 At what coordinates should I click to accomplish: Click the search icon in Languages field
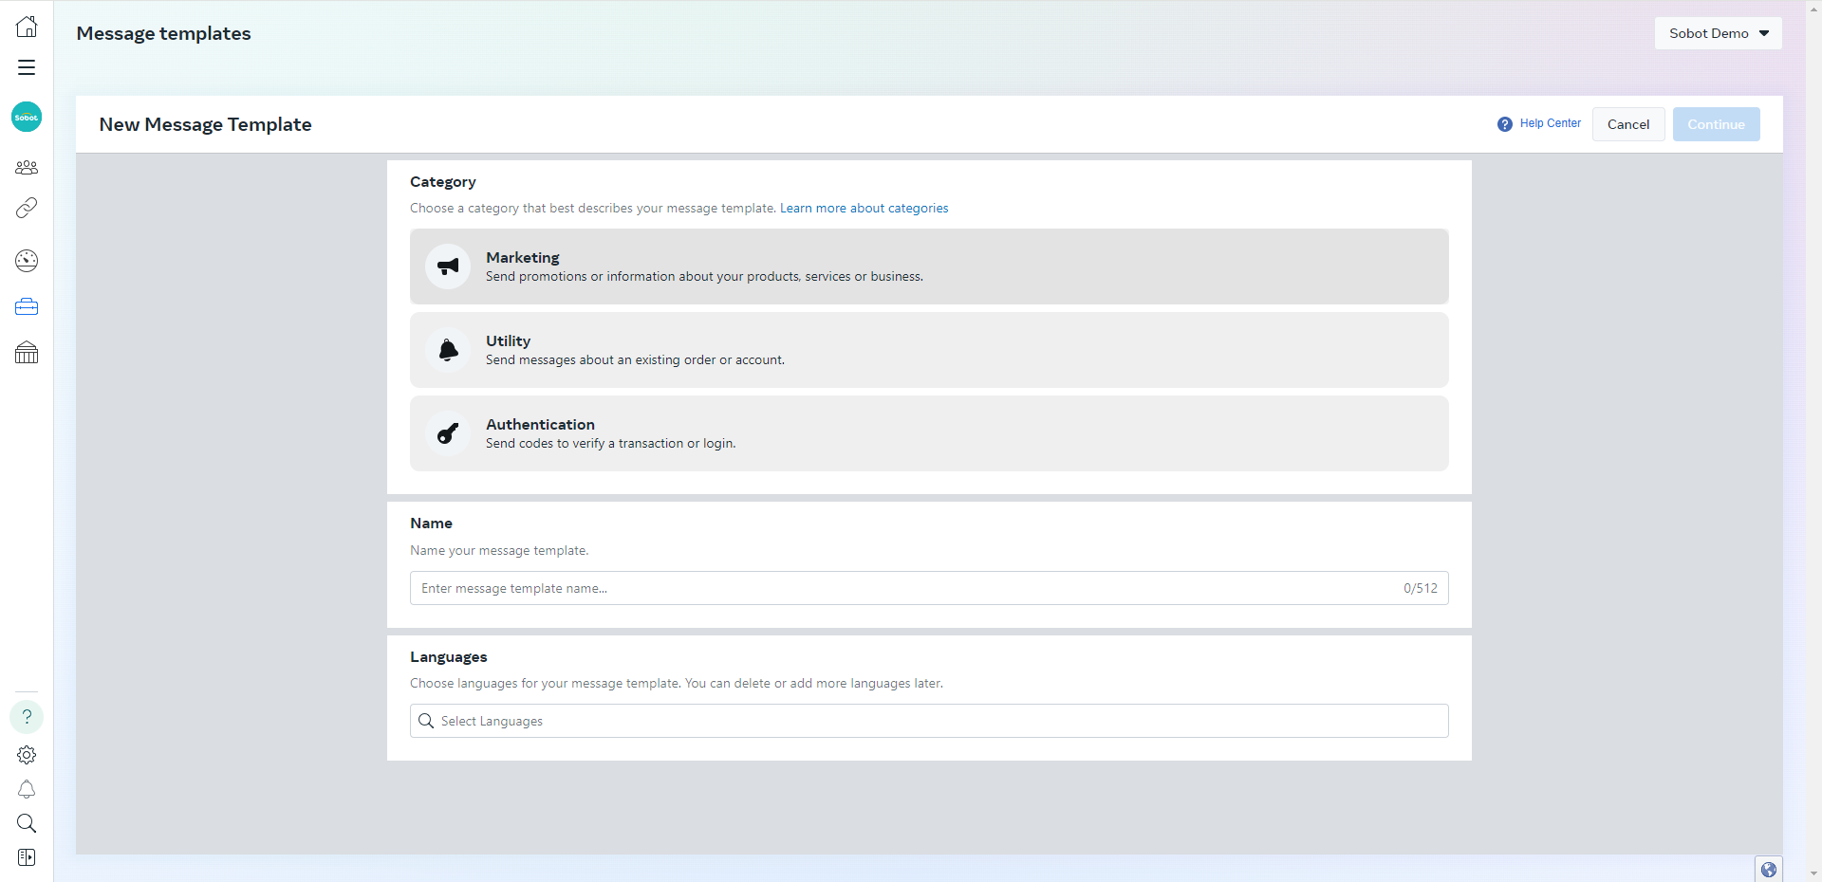(426, 721)
